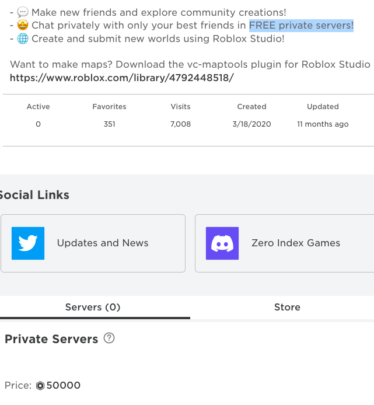Screen dimensions: 374x405
Task: Switch to the Servers (0) tab
Action: pyautogui.click(x=93, y=307)
